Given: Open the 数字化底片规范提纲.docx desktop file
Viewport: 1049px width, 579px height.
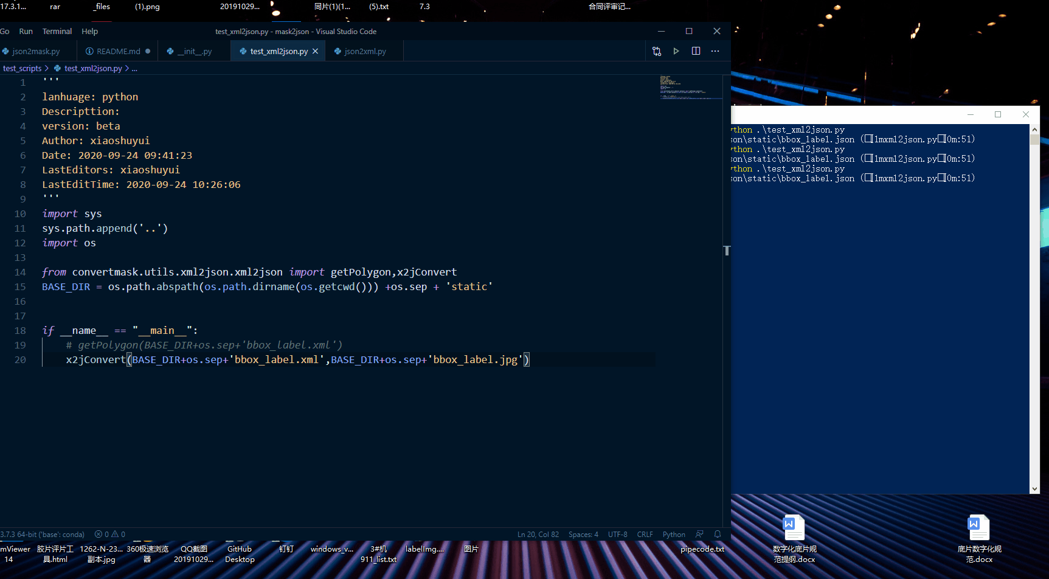Looking at the screenshot, I should click(794, 539).
